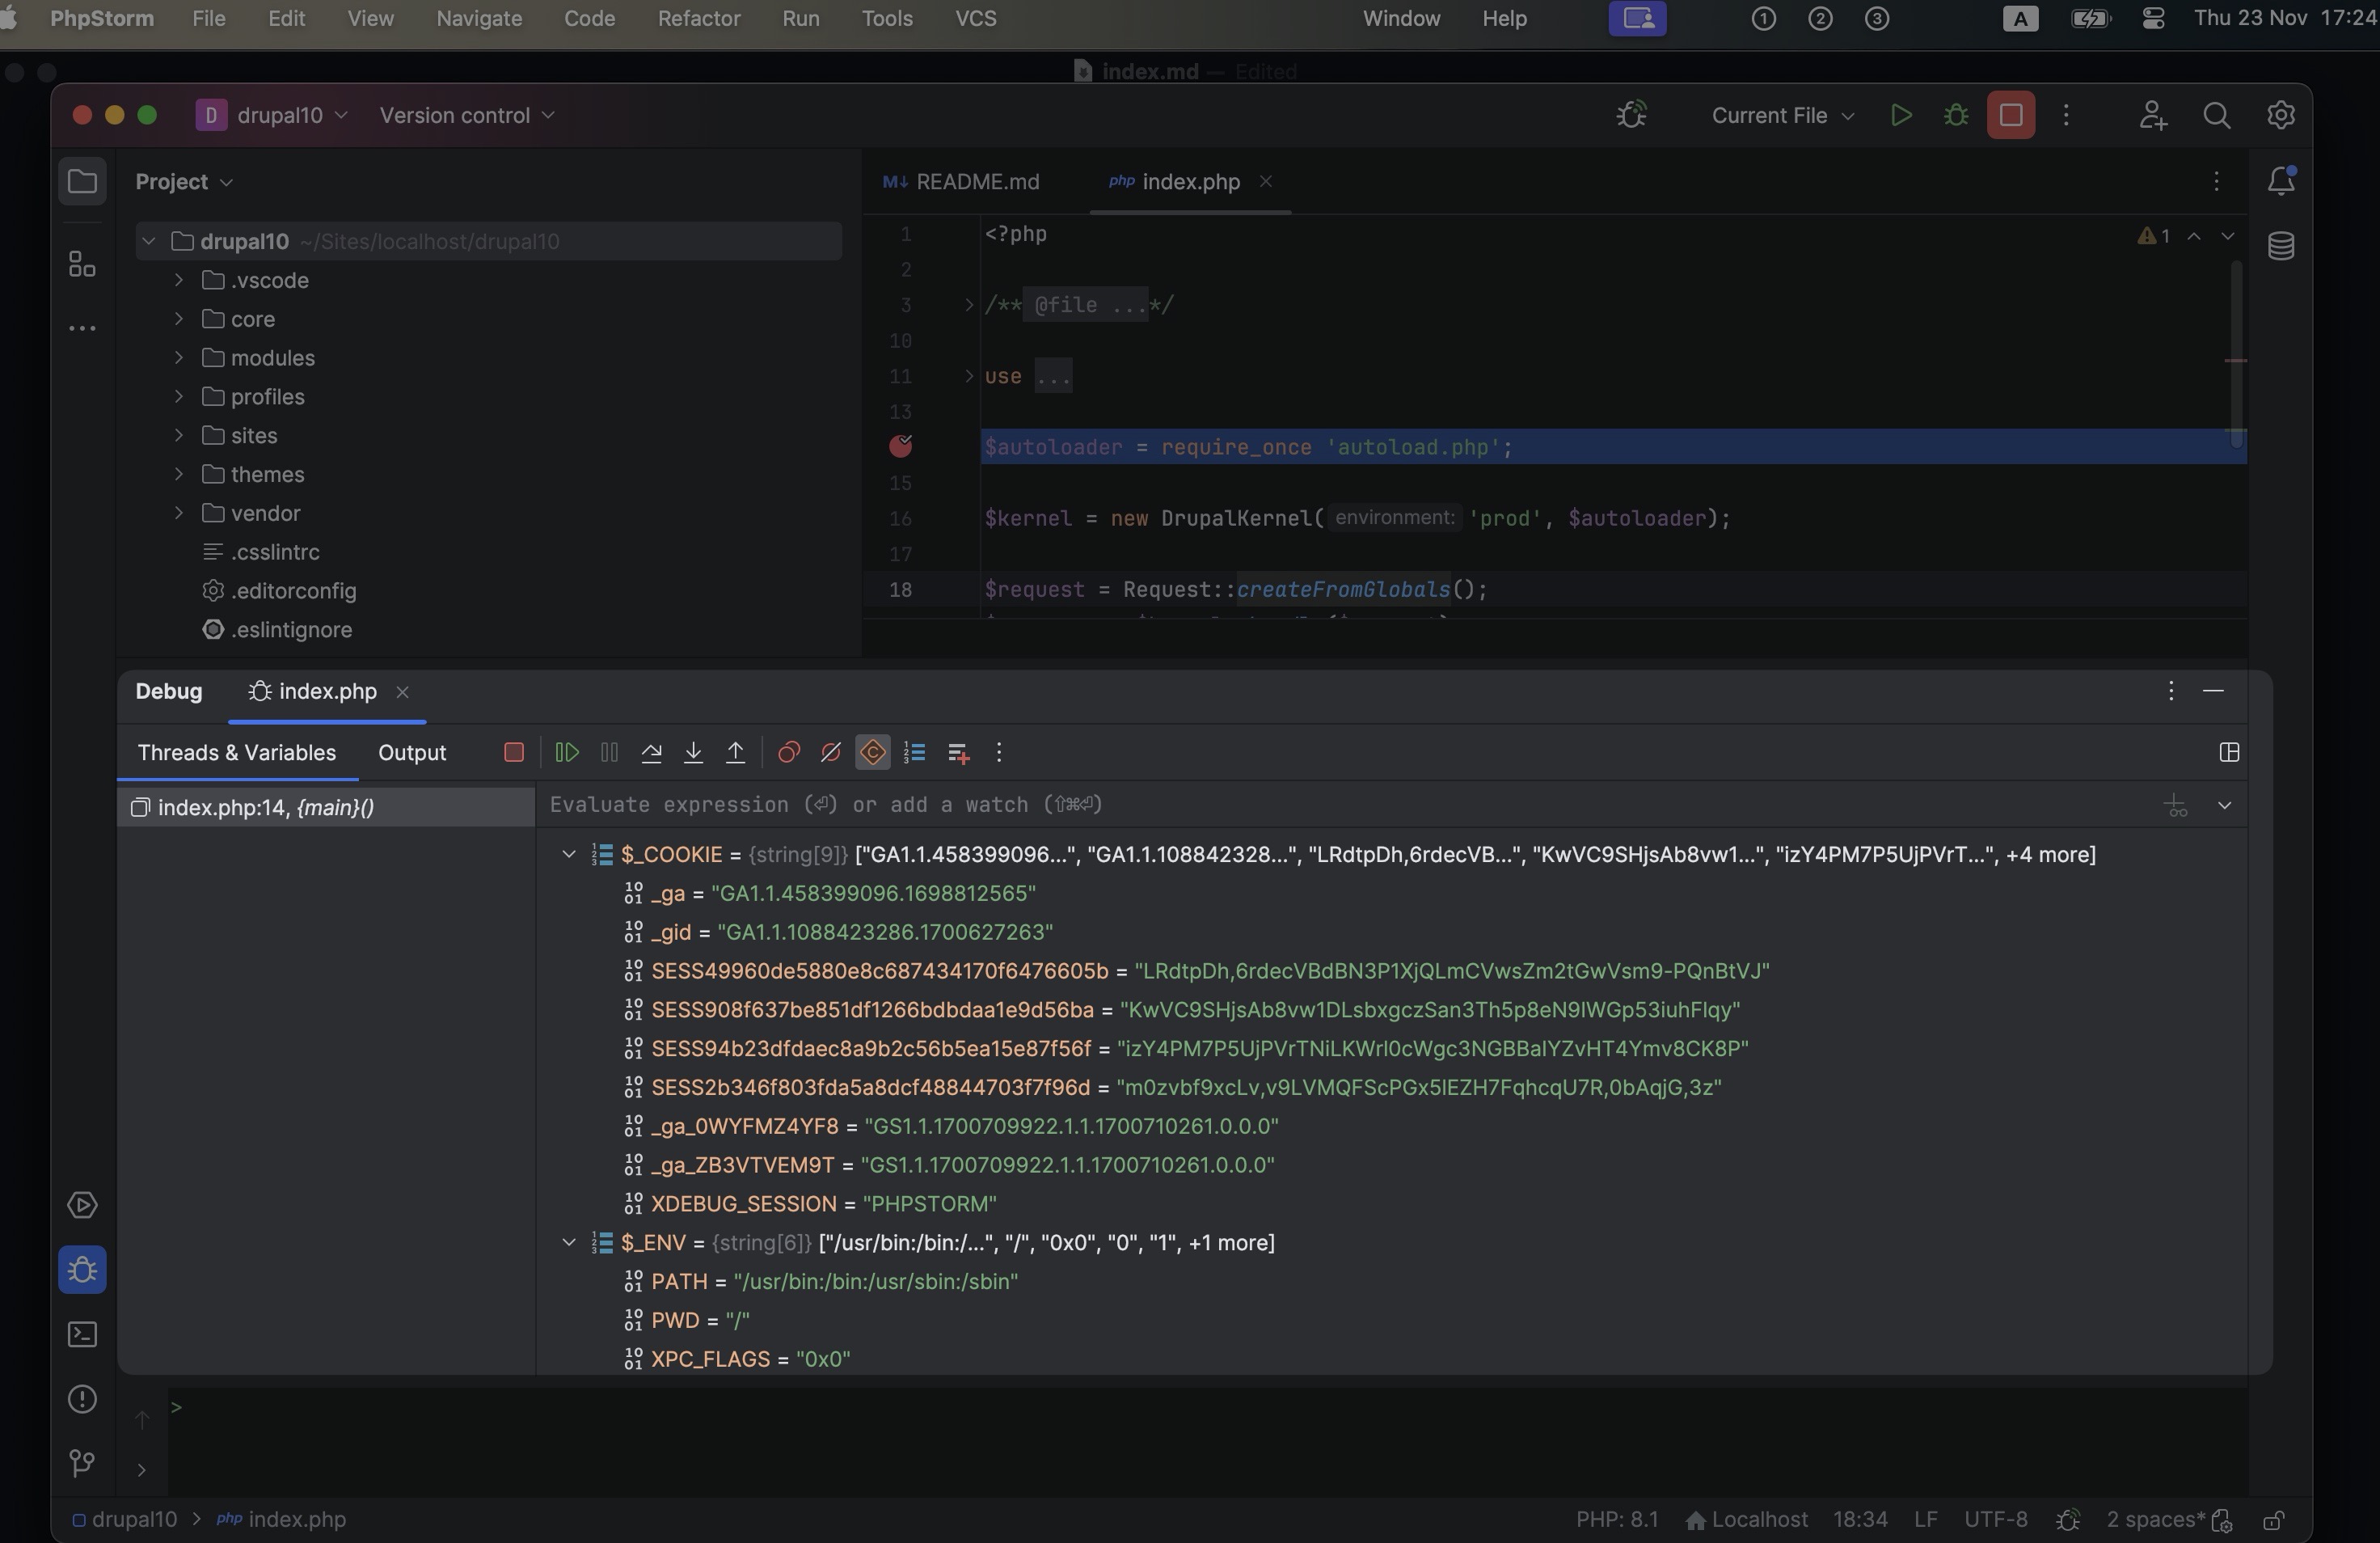
Task: Open Current File run configuration dropdown
Action: click(1783, 115)
